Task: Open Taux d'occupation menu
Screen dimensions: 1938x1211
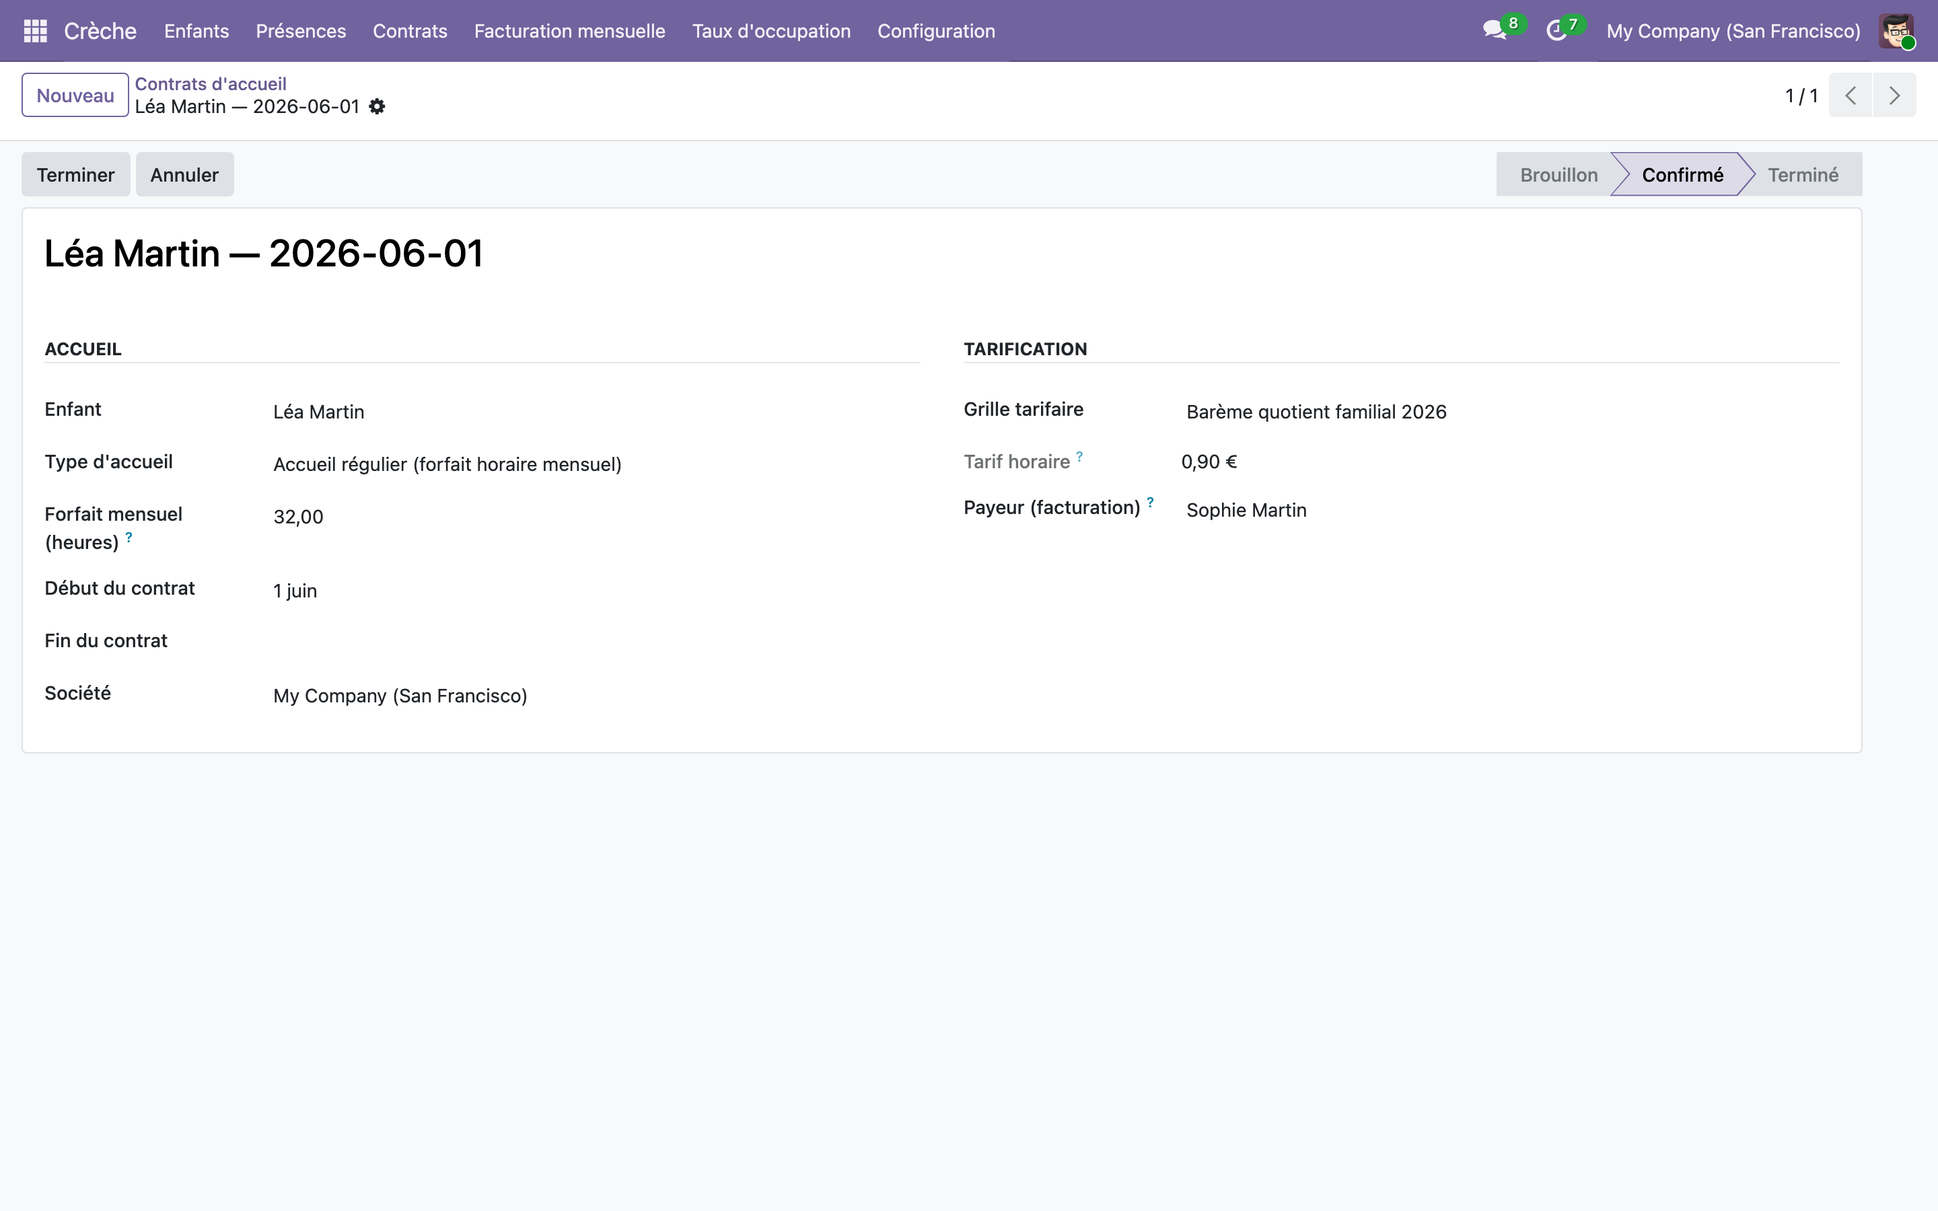Action: [771, 30]
